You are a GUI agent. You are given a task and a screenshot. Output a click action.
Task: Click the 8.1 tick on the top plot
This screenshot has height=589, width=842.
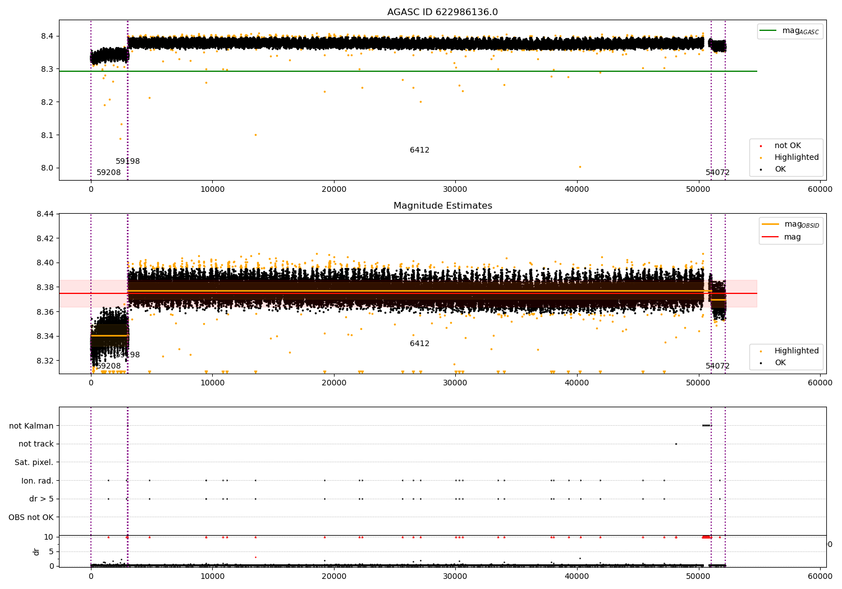(x=46, y=135)
